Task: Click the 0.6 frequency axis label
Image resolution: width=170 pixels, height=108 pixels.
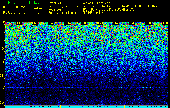Action: pyautogui.click(x=2, y=103)
